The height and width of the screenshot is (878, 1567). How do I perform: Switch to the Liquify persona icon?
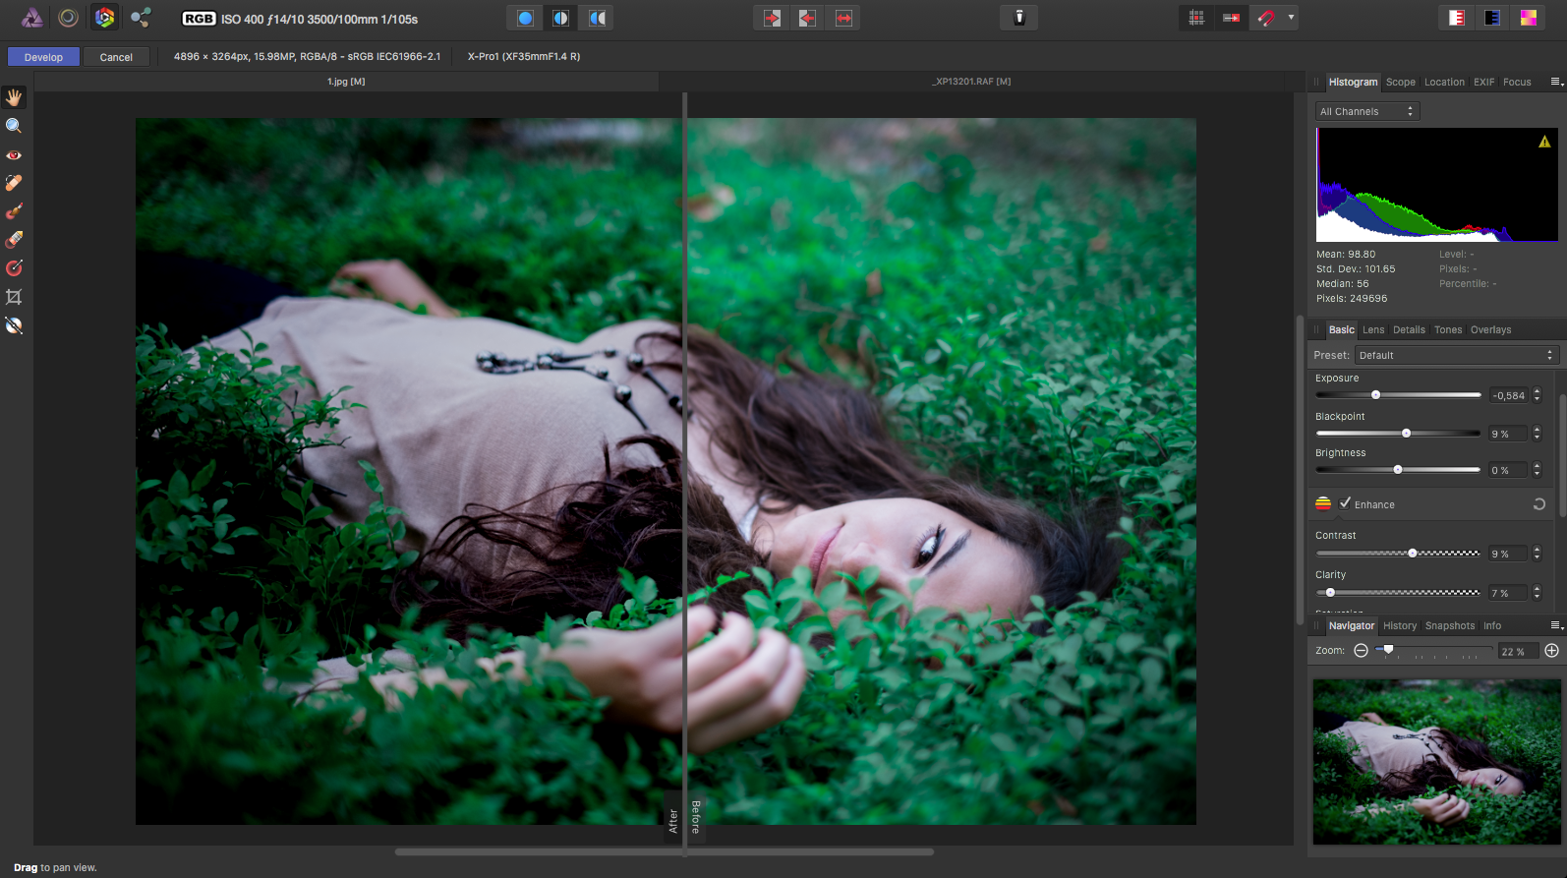click(x=68, y=18)
